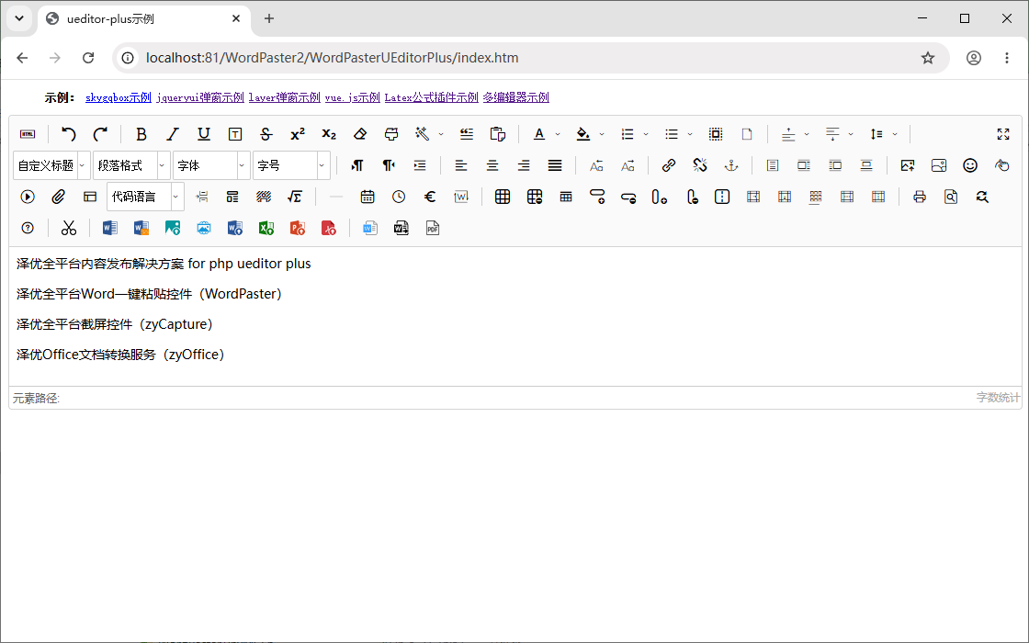The width and height of the screenshot is (1029, 643).
Task: Toggle underline formatting
Action: [204, 134]
